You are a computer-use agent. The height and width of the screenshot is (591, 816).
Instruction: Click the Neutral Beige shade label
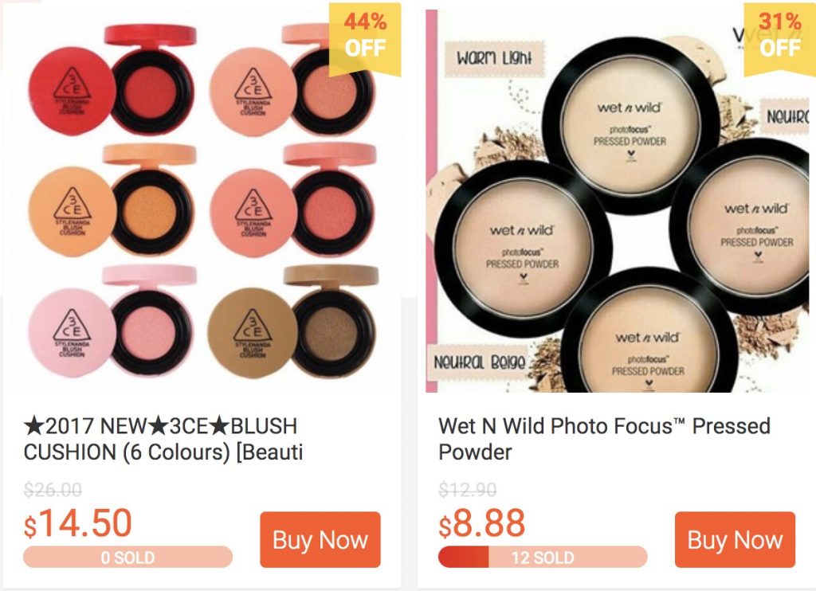[x=480, y=362]
